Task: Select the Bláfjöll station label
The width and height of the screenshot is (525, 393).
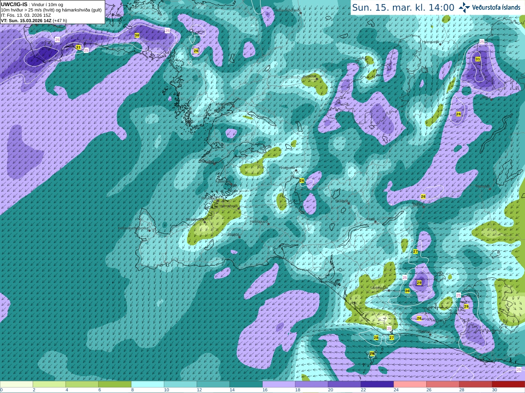Action: pos(233,235)
